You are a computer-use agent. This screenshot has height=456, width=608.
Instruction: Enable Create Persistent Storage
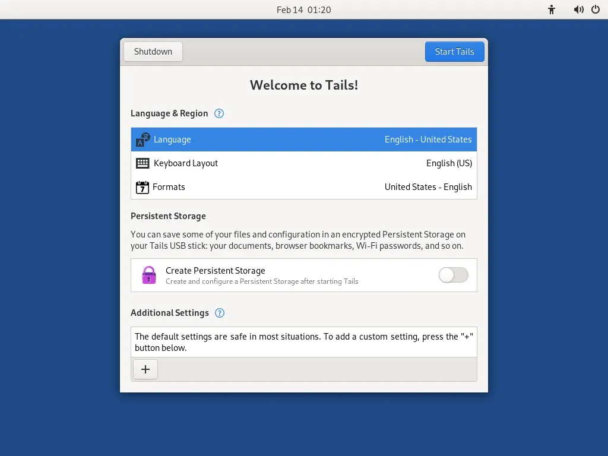point(453,275)
